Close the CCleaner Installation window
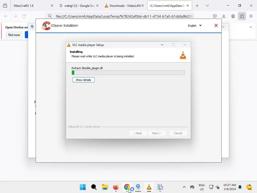This screenshot has height=193, width=257. coord(216,25)
